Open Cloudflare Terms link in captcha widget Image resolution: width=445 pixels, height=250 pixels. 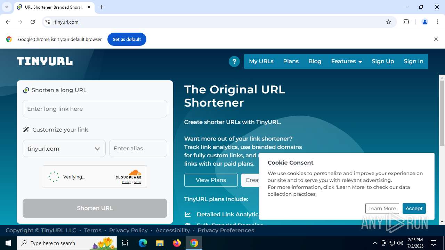click(x=138, y=182)
